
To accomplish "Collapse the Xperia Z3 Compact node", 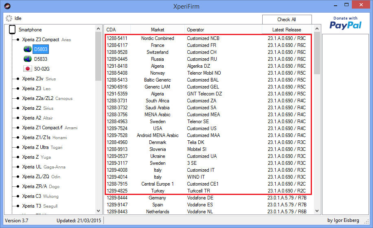I will pyautogui.click(x=18, y=40).
